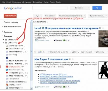Open link XCOM появится лишь в 2013 году
This screenshot has width=108, height=91.
[x=53, y=74]
